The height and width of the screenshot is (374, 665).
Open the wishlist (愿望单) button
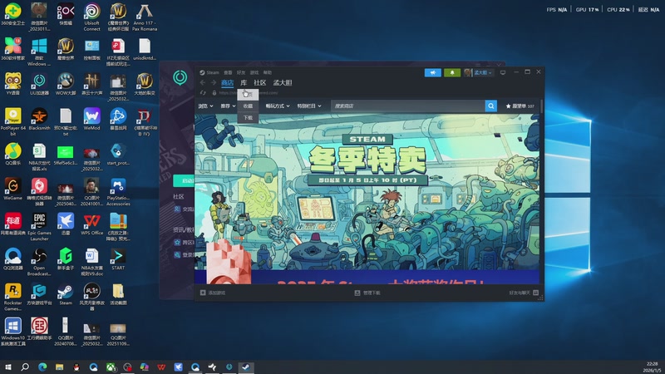tap(520, 106)
